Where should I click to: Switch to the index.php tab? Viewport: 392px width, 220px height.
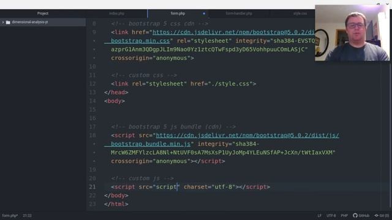click(117, 13)
